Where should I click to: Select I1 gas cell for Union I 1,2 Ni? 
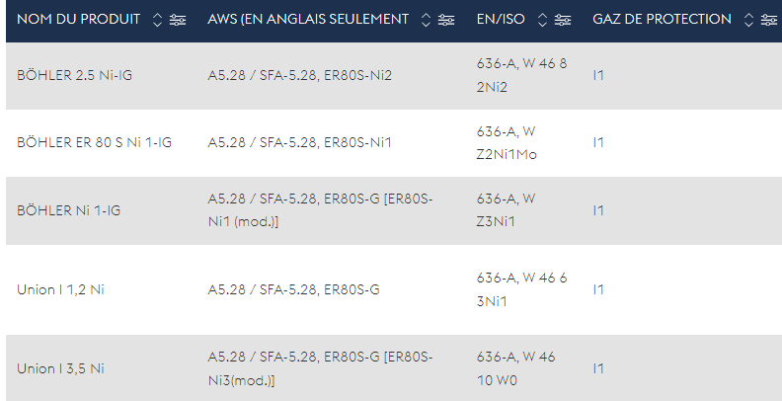(x=598, y=289)
